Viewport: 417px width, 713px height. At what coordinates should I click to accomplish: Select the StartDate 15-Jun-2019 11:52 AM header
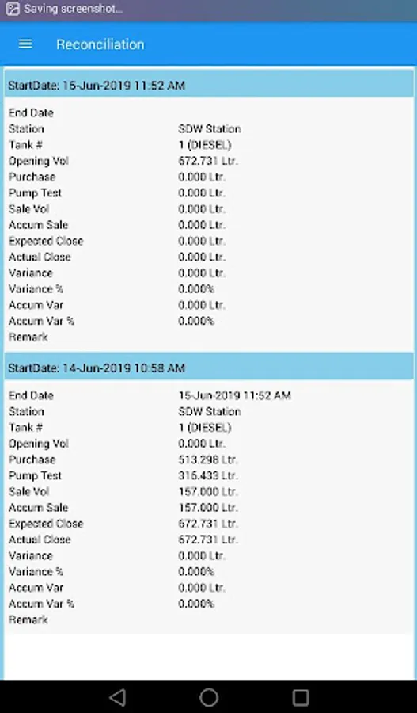209,85
